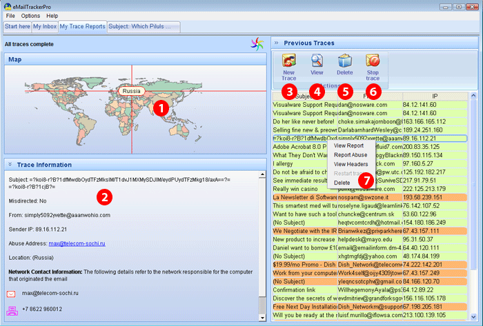
Task: Click the Russia label on the map
Action: pyautogui.click(x=131, y=91)
